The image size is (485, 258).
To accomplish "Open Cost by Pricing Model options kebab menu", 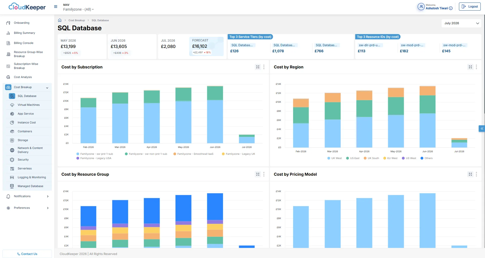I will coord(476,174).
